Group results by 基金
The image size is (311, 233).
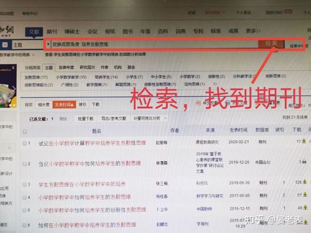click(131, 67)
